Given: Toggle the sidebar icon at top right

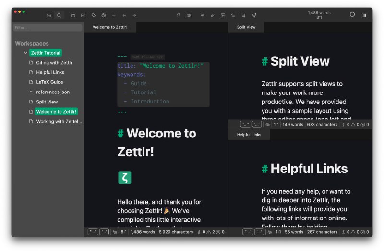Looking at the screenshot, I should (x=364, y=15).
